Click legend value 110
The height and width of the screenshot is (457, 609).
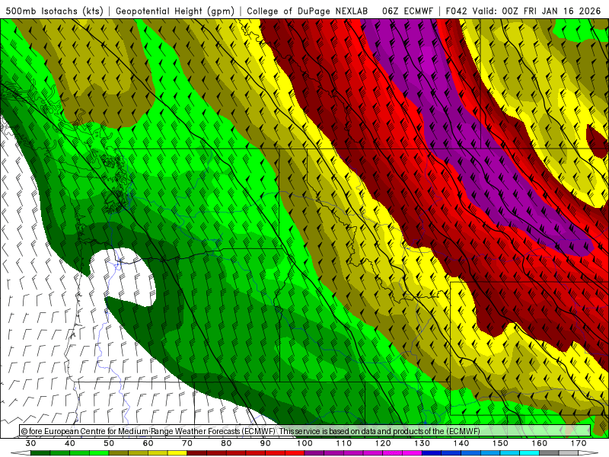pyautogui.click(x=344, y=443)
